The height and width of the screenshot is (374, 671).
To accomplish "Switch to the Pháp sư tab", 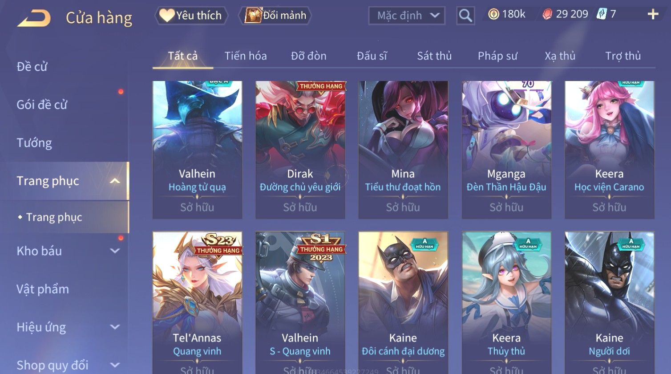I will click(x=497, y=56).
